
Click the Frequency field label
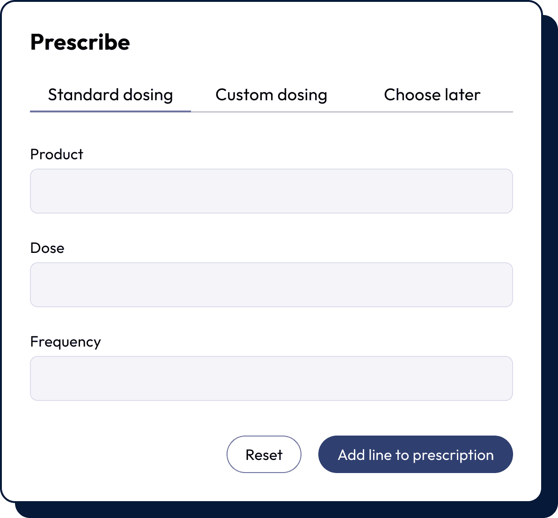[66, 342]
